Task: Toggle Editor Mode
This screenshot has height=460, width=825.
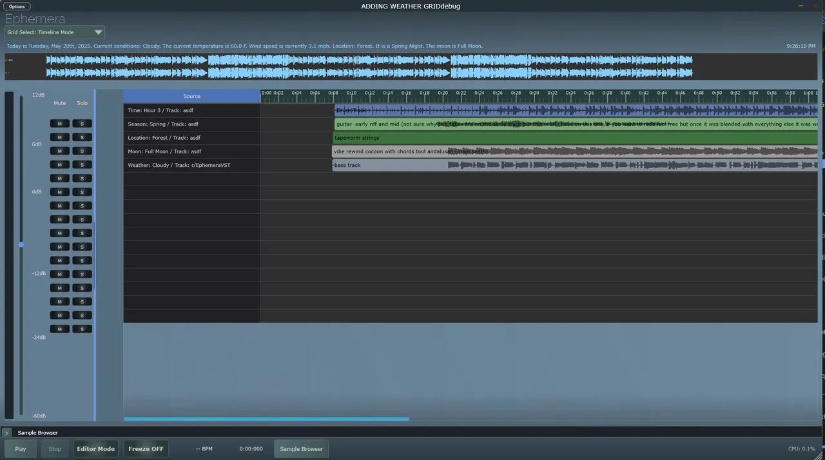Action: [95, 448]
